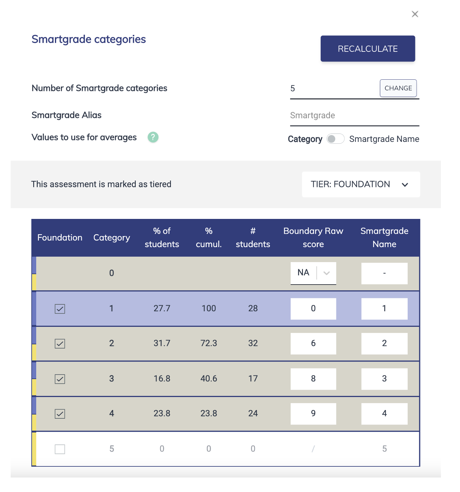Select the boundary raw score field showing 9
460x492 pixels.
[313, 413]
